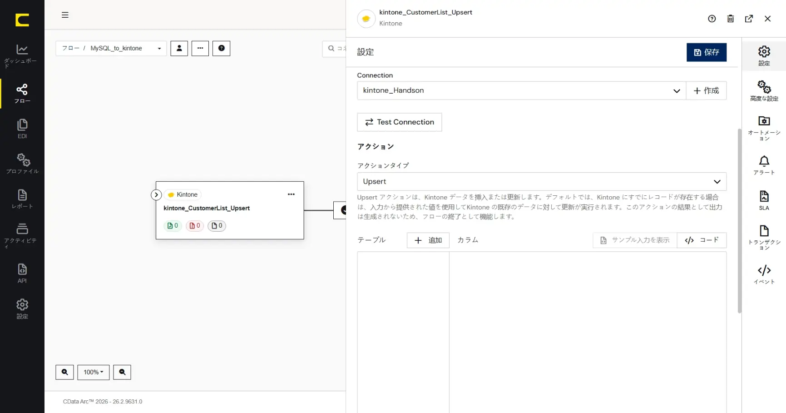Click the user icon button in flow toolbar
The height and width of the screenshot is (413, 786).
coord(179,48)
